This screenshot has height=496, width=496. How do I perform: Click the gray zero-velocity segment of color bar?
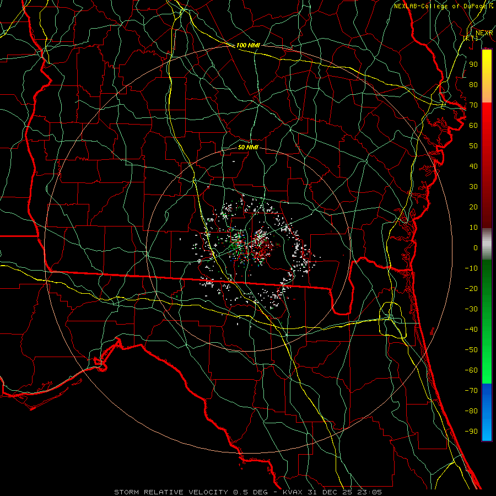click(x=487, y=244)
